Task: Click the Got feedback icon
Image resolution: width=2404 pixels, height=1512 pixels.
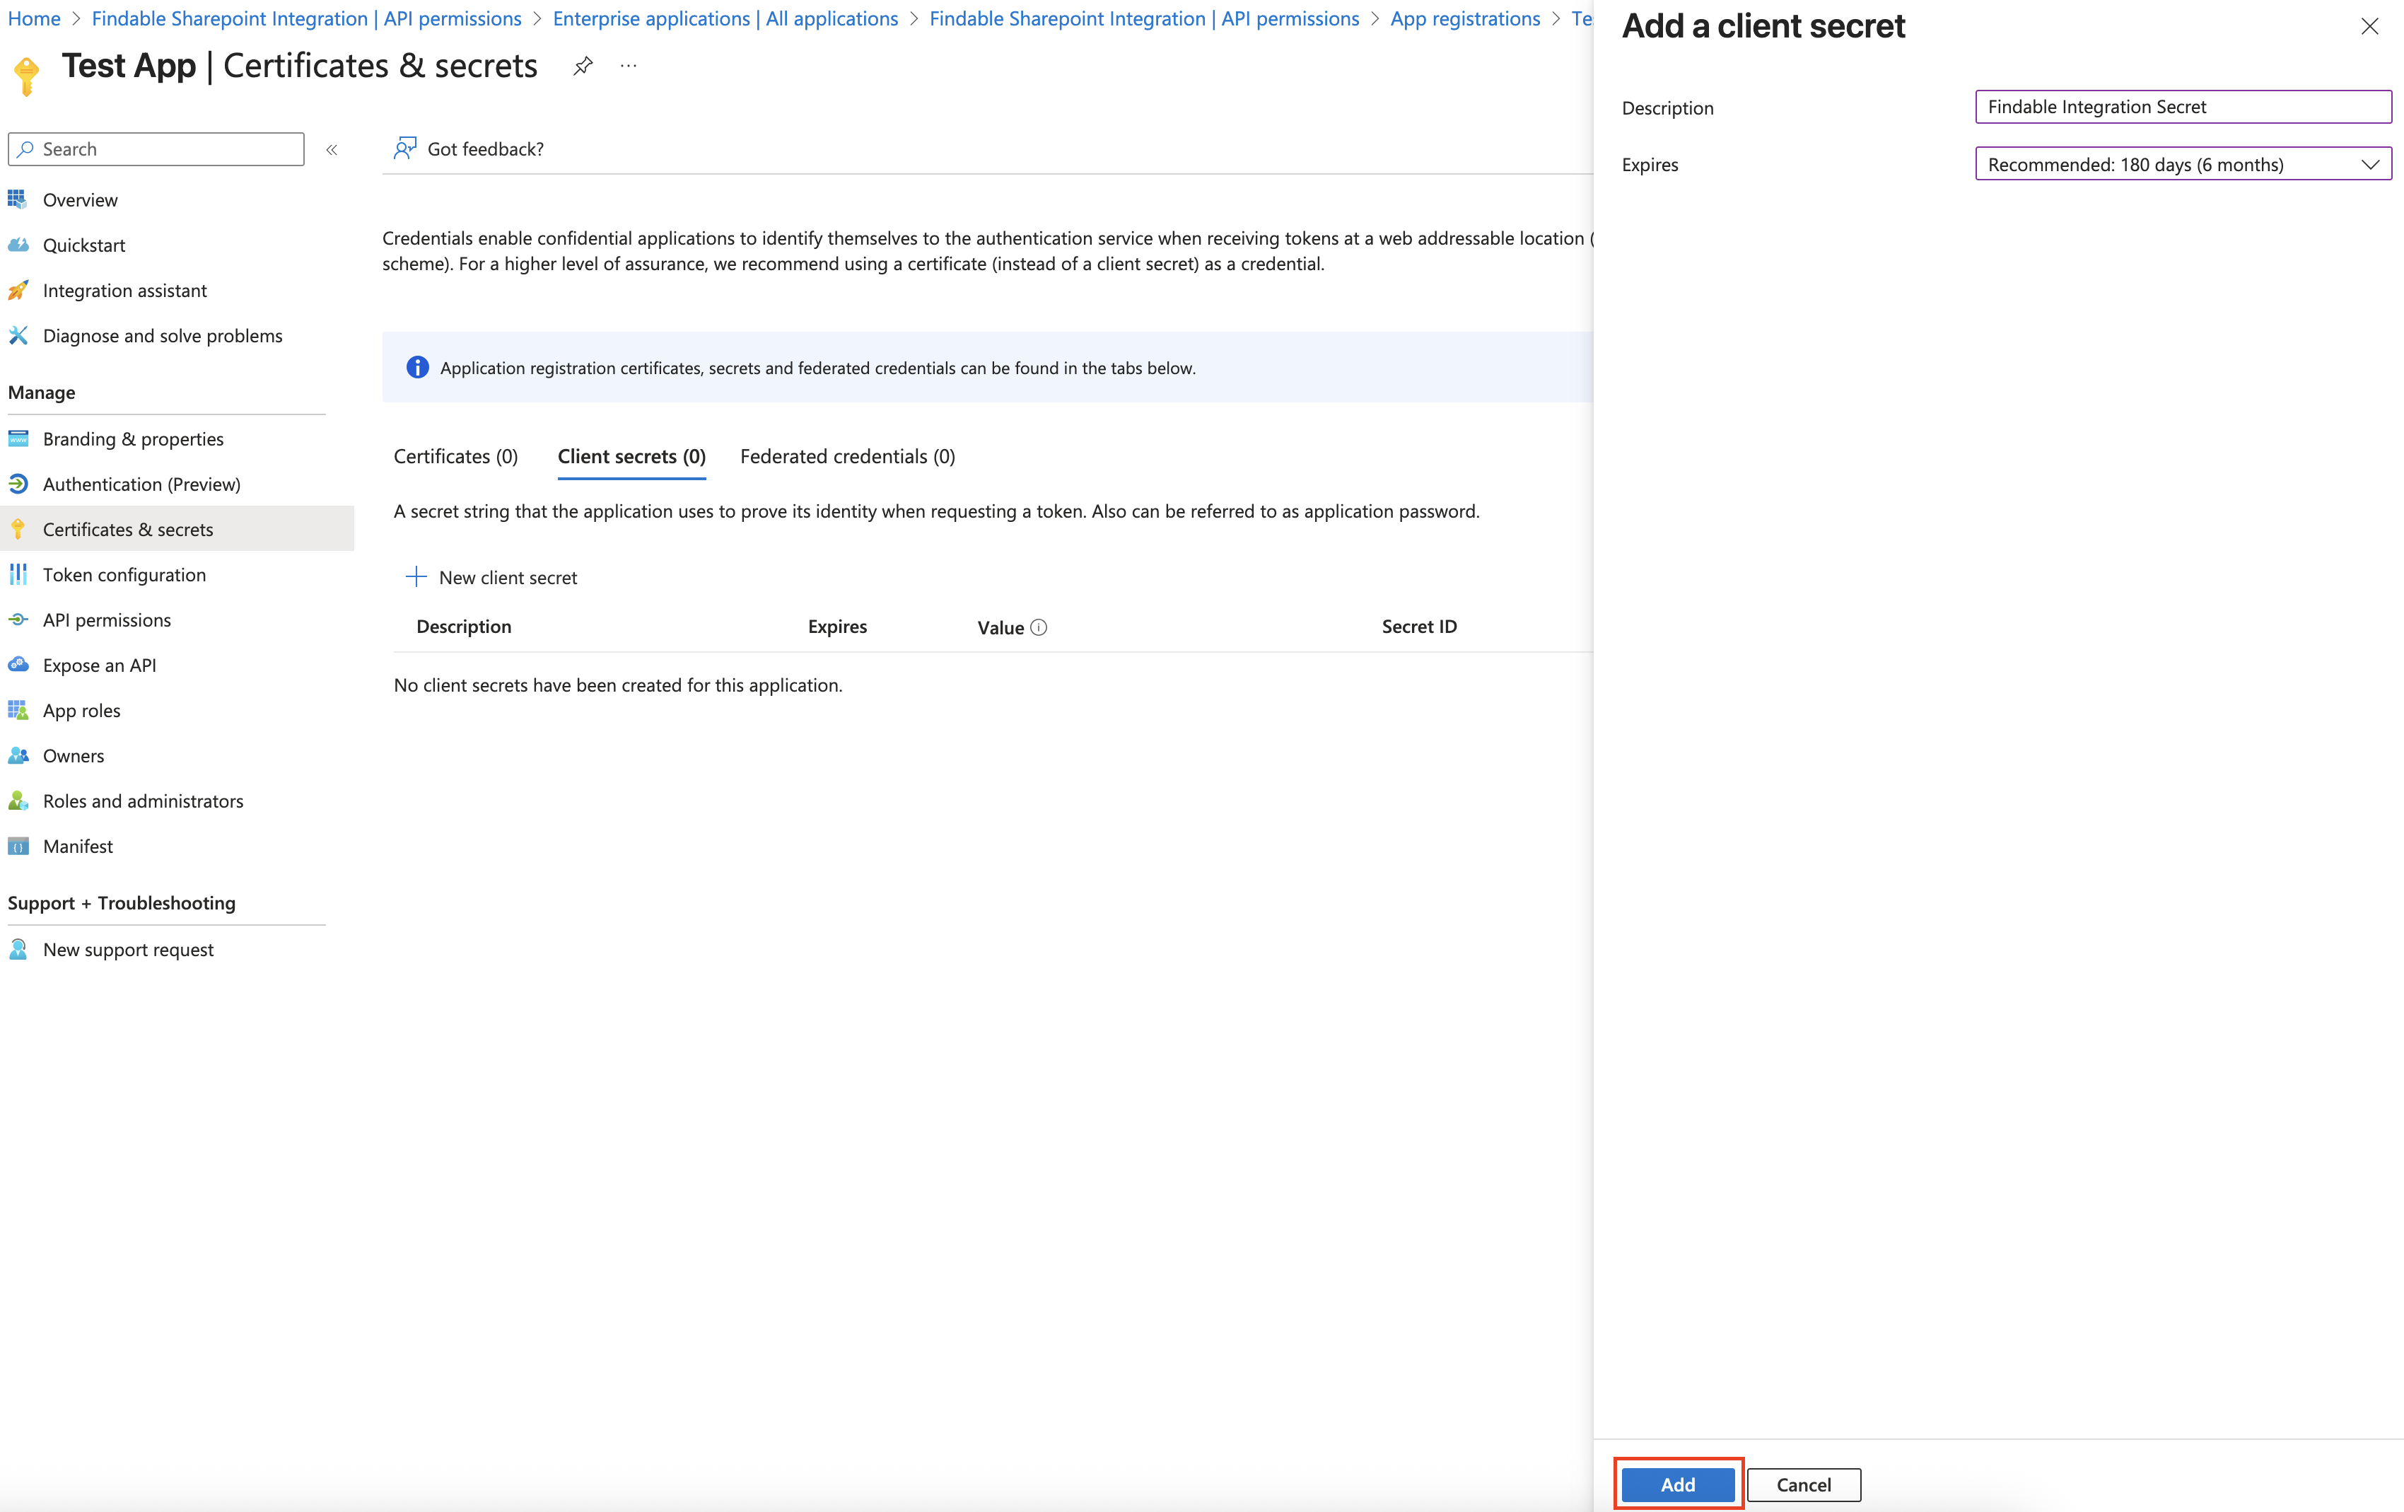Action: pos(404,149)
